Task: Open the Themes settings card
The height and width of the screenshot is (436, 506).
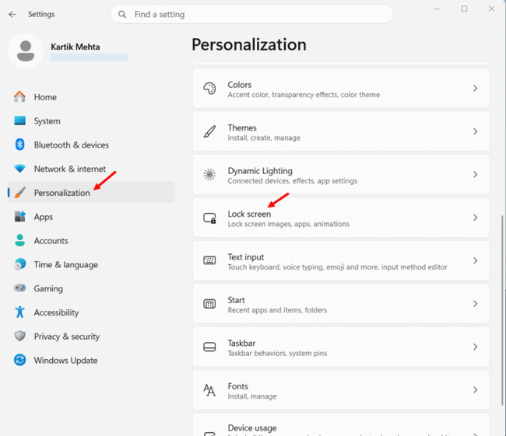Action: (341, 131)
